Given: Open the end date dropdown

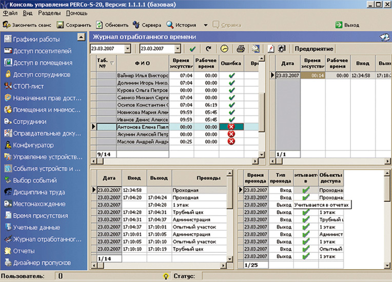Looking at the screenshot, I should pyautogui.click(x=178, y=49).
